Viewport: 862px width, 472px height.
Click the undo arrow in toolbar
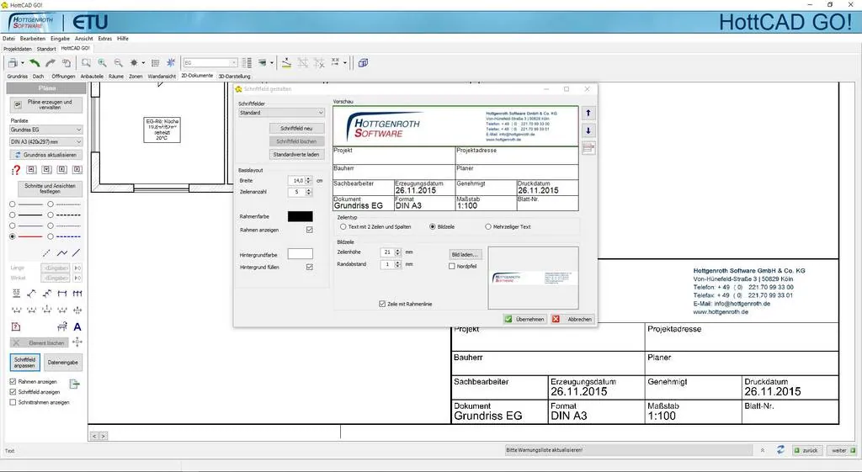pyautogui.click(x=35, y=62)
